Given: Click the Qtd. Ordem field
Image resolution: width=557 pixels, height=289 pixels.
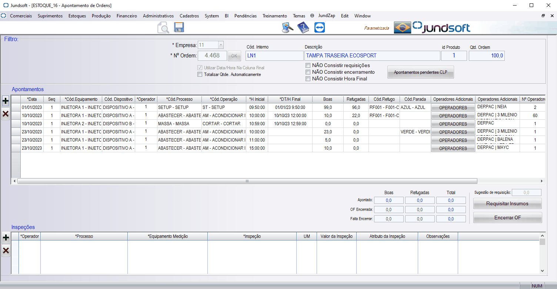Looking at the screenshot, I should 487,56.
